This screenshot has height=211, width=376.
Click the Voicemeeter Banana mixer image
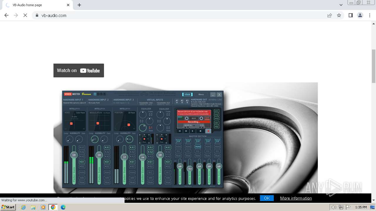[x=143, y=139]
